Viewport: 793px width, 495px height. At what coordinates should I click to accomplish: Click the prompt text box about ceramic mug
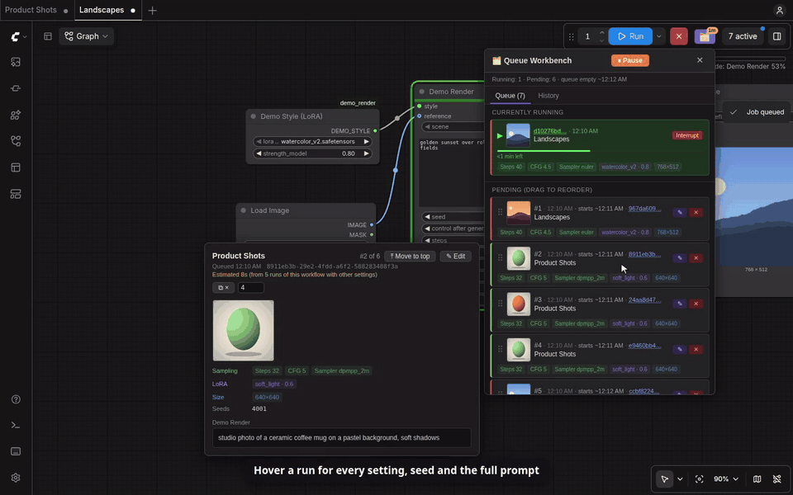341,438
